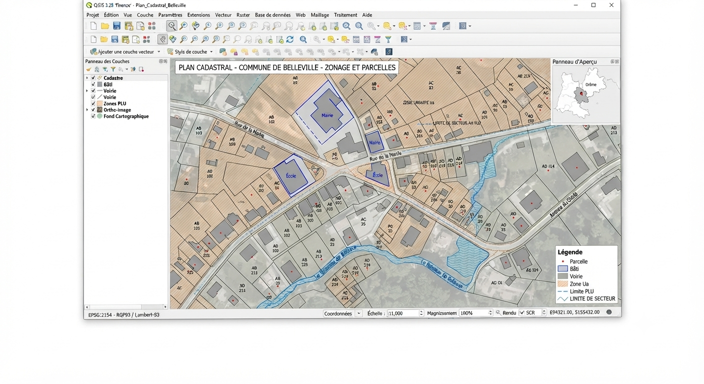Viewport: 704px width, 384px height.
Task: Click the overview map thumbnail showing Orbme
Action: 585,94
